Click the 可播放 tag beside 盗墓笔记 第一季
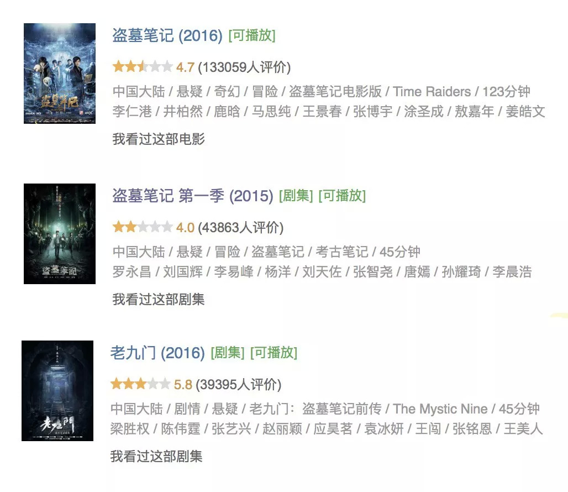 (343, 196)
